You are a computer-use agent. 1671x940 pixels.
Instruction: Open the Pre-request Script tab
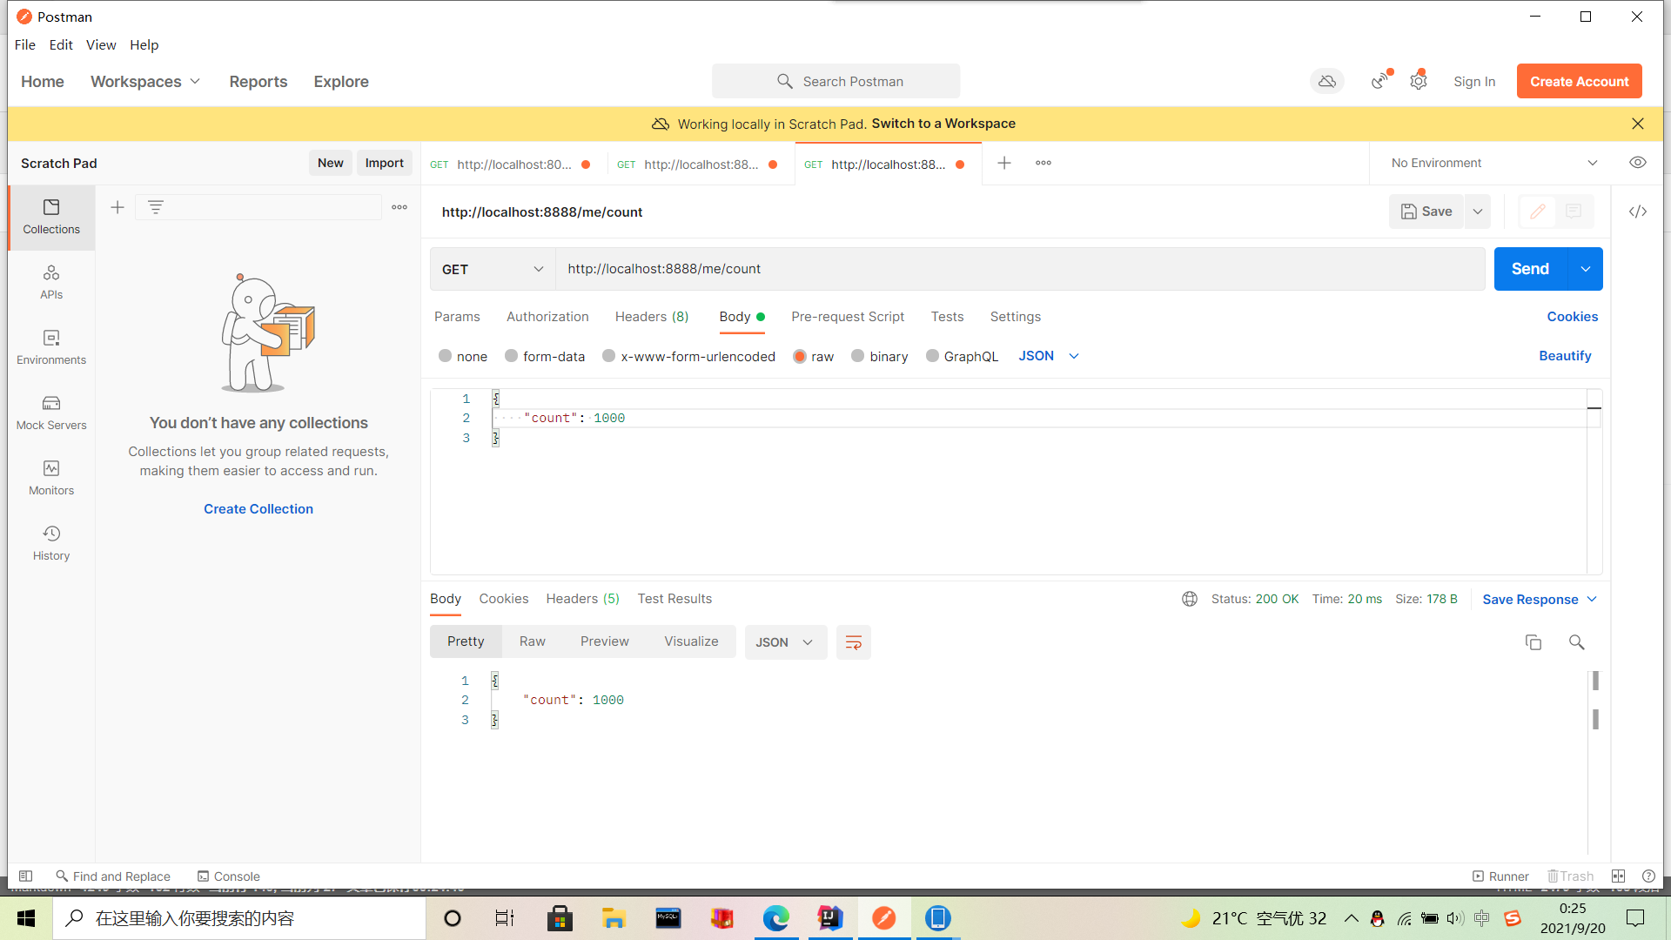tap(847, 317)
